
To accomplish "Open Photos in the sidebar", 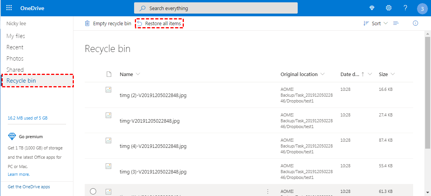I will 15,59.
